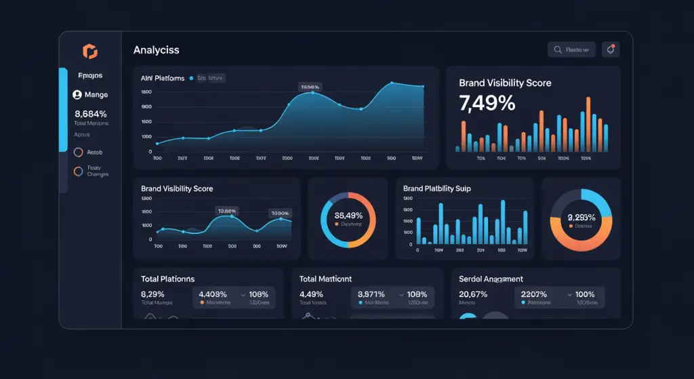Select the Apcus sidebar item

point(82,134)
